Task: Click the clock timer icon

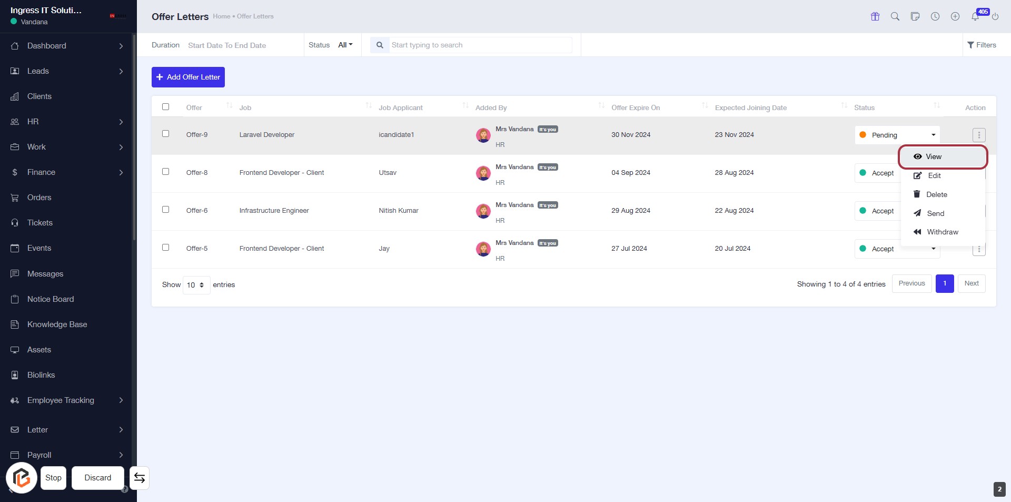Action: (x=935, y=16)
